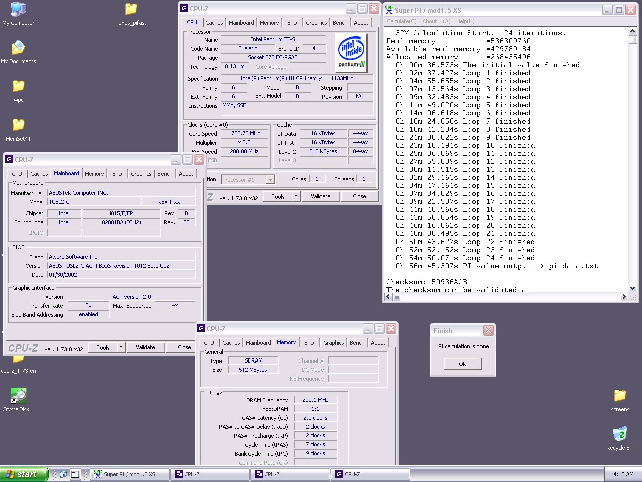Open Tools dropdown arrow in CPU-Z Mainboard window
Screen dimensions: 642x482
click(x=121, y=347)
